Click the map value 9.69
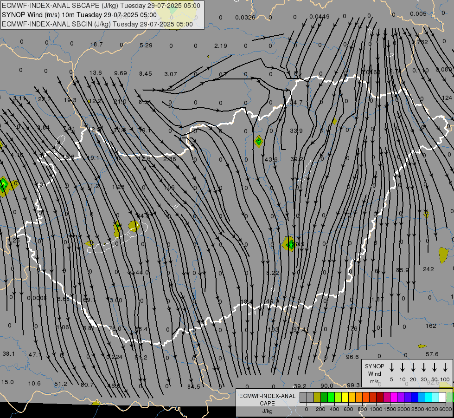The width and height of the screenshot is (454, 418). (121, 73)
